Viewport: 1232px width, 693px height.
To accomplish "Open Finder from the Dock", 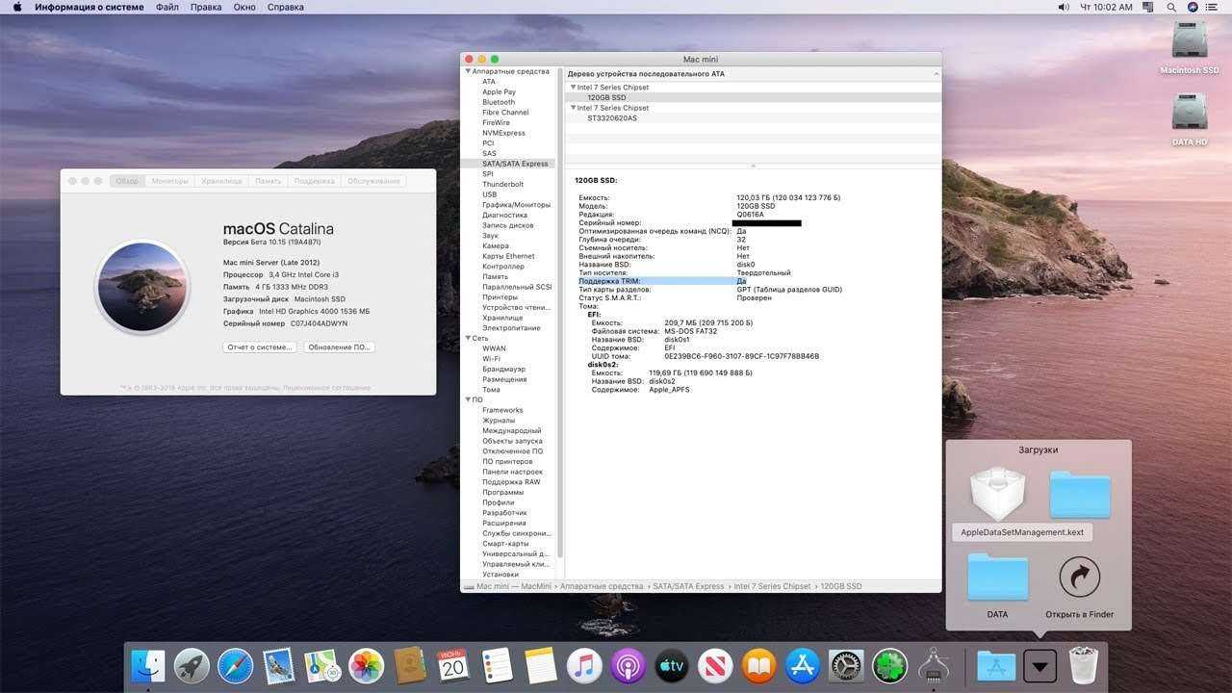I will point(148,665).
